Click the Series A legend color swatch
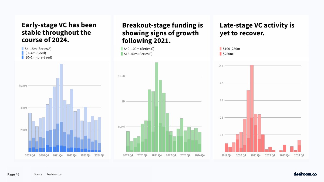Viewport: 324px width, 182px height. click(x=23, y=49)
